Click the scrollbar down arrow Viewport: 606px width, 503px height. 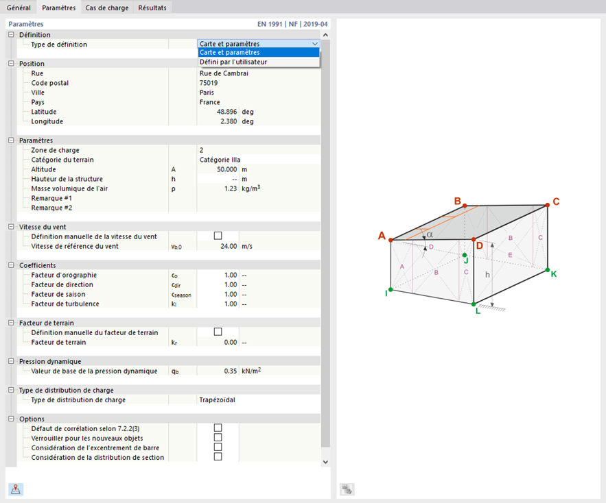(x=325, y=462)
